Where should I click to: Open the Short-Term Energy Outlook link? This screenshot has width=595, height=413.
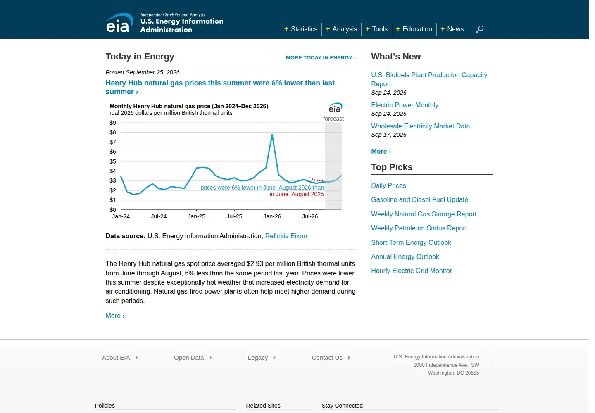[411, 243]
